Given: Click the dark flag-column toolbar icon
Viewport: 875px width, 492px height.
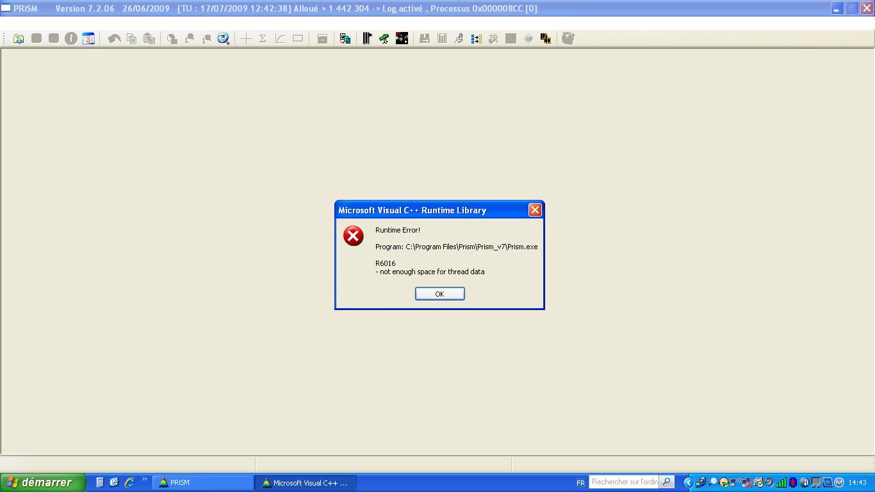Looking at the screenshot, I should click(367, 38).
